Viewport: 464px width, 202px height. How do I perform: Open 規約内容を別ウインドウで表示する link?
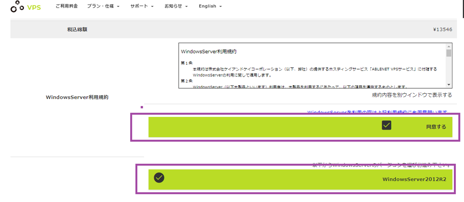(x=412, y=95)
